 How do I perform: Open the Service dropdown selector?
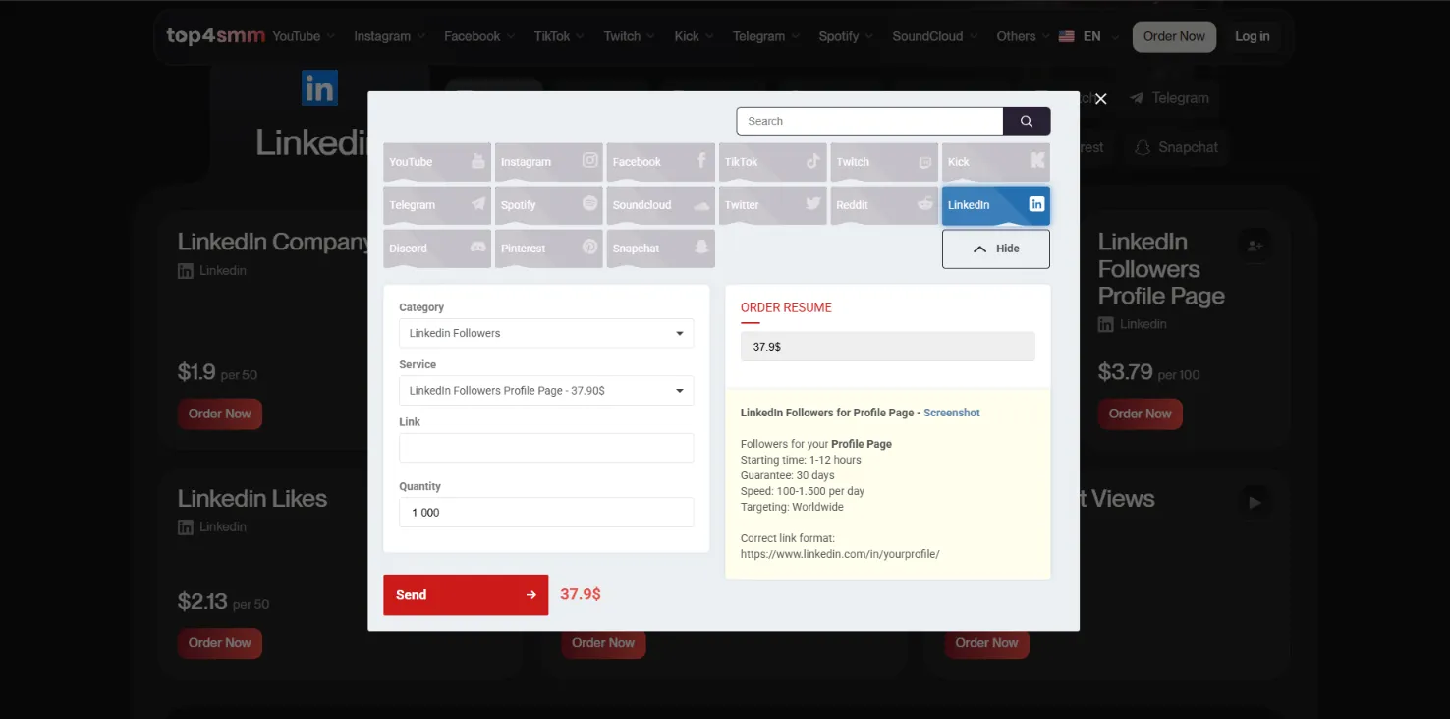[x=546, y=390]
